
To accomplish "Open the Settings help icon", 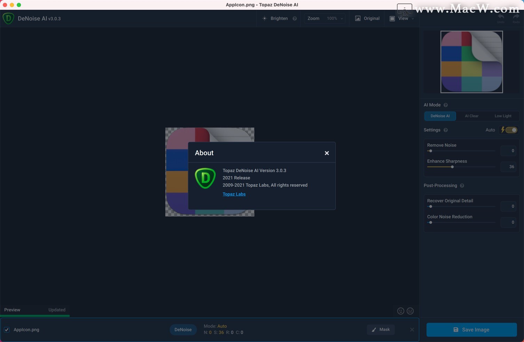I will pyautogui.click(x=446, y=130).
